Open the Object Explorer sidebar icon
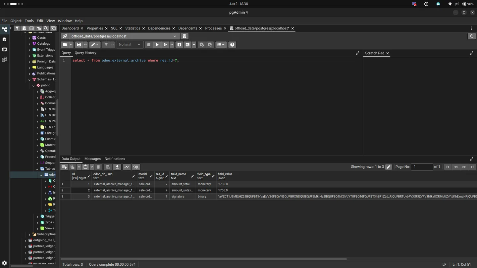The height and width of the screenshot is (268, 477). [4, 29]
